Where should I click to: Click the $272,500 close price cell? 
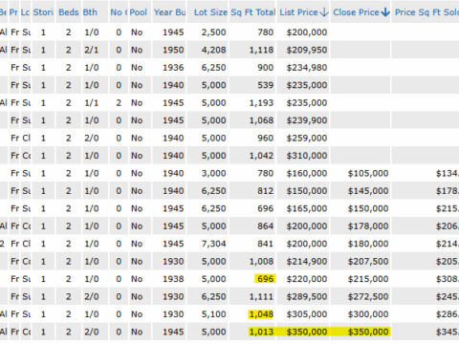[x=368, y=296]
